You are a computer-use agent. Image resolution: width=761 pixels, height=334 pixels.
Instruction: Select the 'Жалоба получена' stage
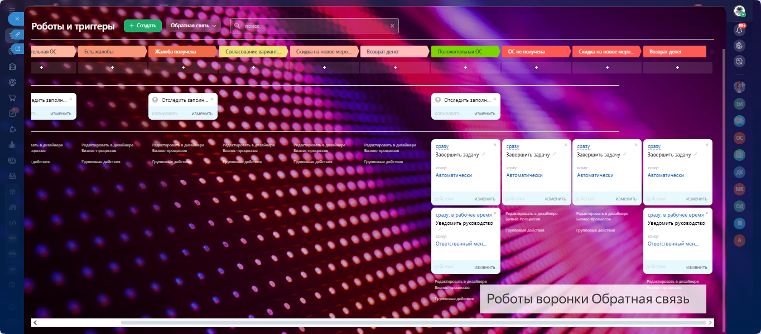[182, 52]
